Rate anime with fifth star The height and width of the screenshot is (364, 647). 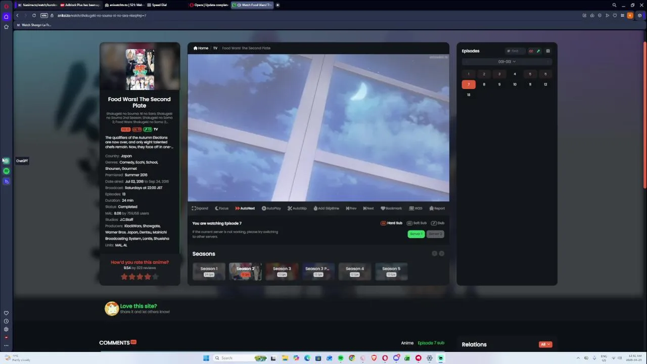tap(156, 277)
